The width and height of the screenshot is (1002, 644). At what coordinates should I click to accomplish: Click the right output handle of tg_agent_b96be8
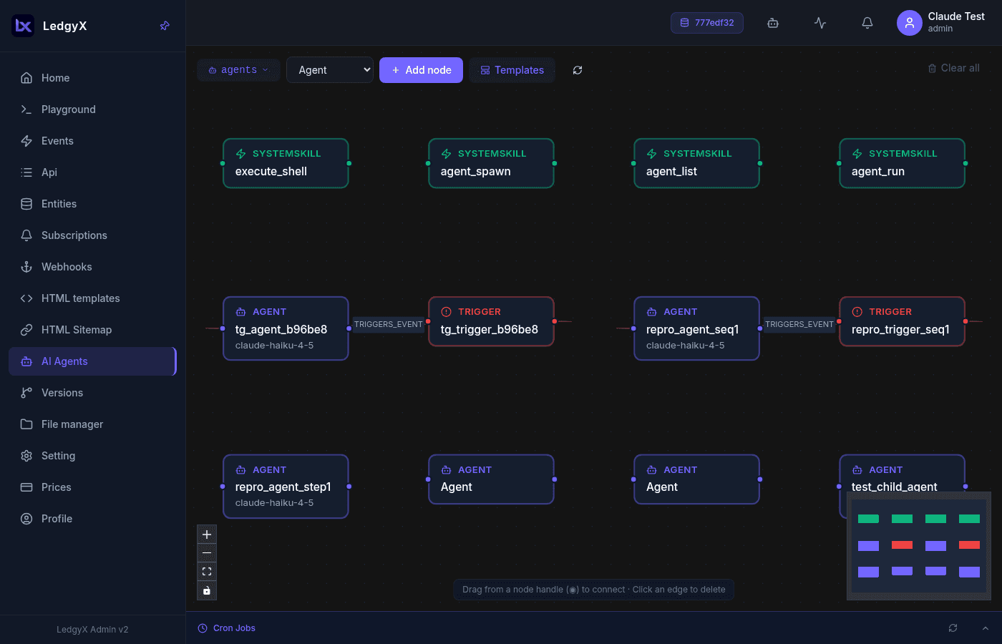pos(349,328)
